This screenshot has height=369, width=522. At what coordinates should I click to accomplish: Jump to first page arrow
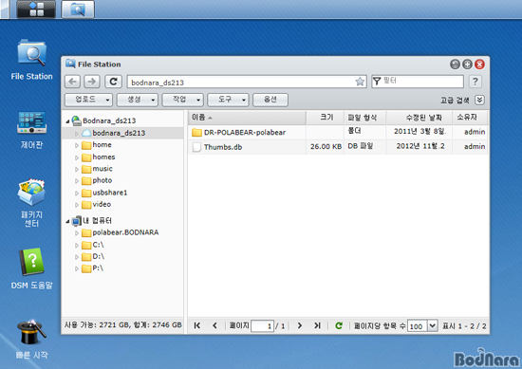pos(197,325)
